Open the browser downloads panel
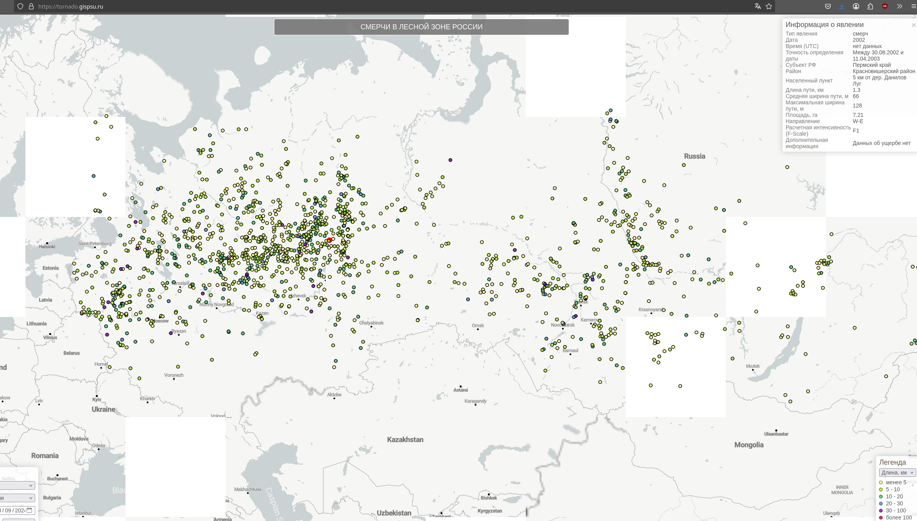917x521 pixels. pyautogui.click(x=842, y=6)
